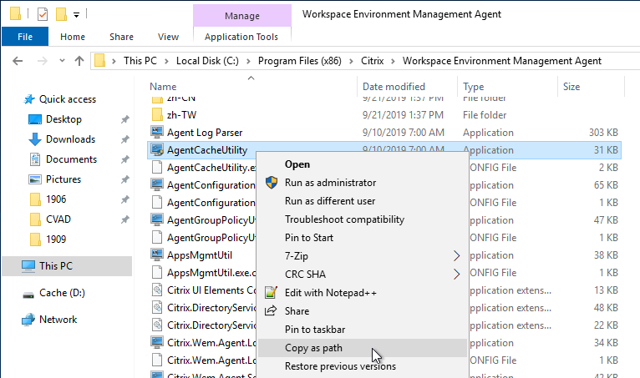
Task: Click the zh-TW date modified cell
Action: [x=403, y=115]
